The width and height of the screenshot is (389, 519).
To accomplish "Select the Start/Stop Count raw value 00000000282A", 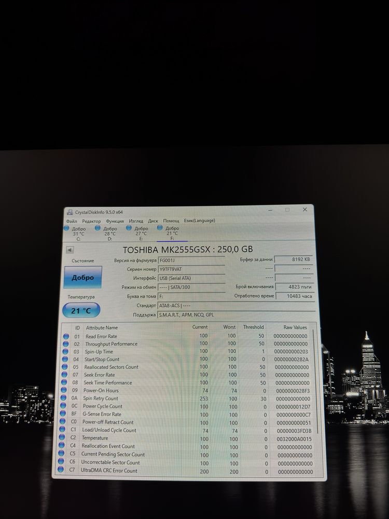I will click(x=291, y=359).
